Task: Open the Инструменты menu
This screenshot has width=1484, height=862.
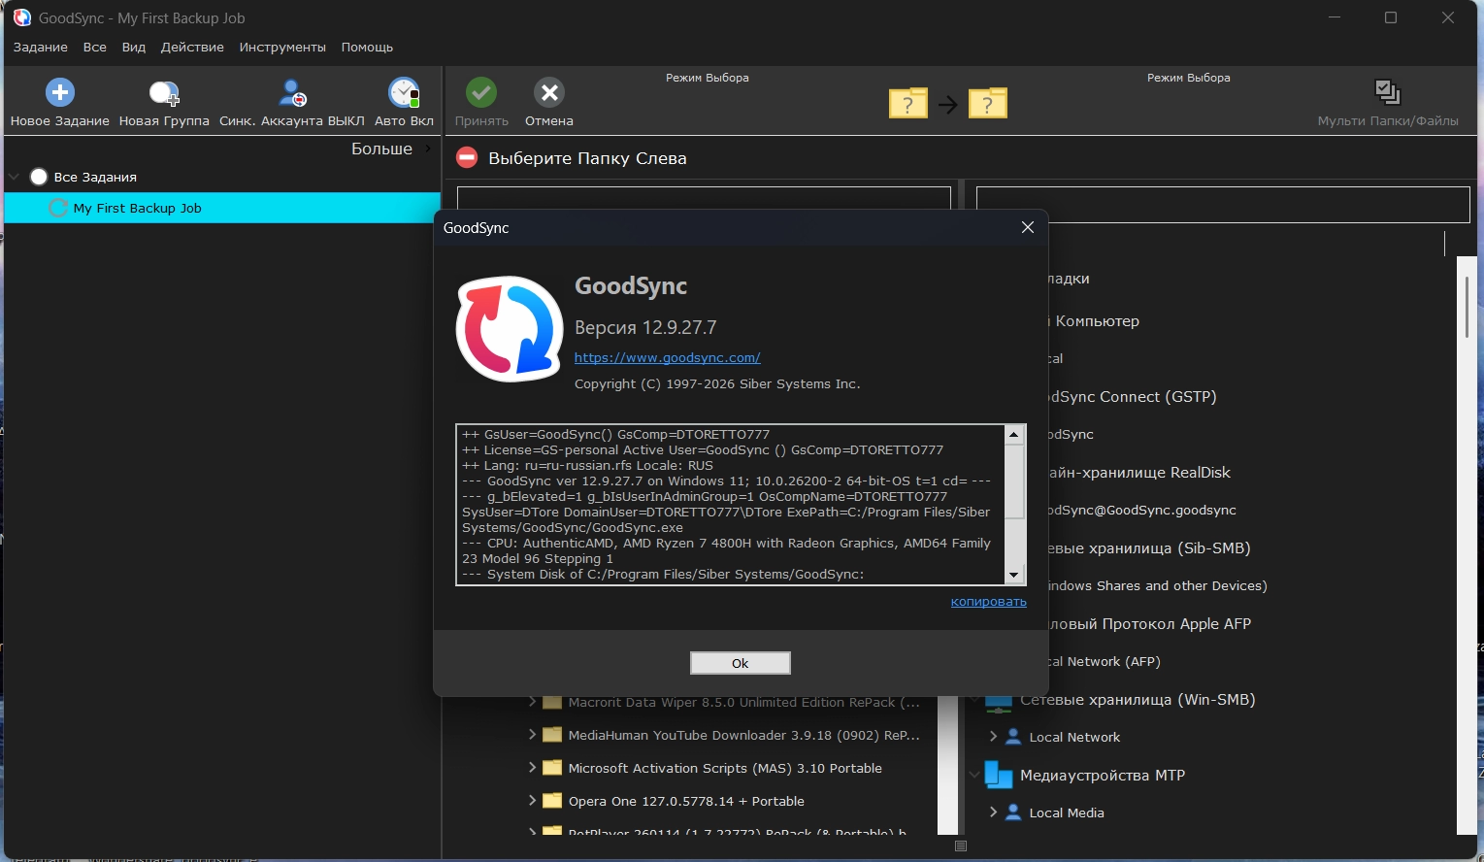Action: pos(282,47)
